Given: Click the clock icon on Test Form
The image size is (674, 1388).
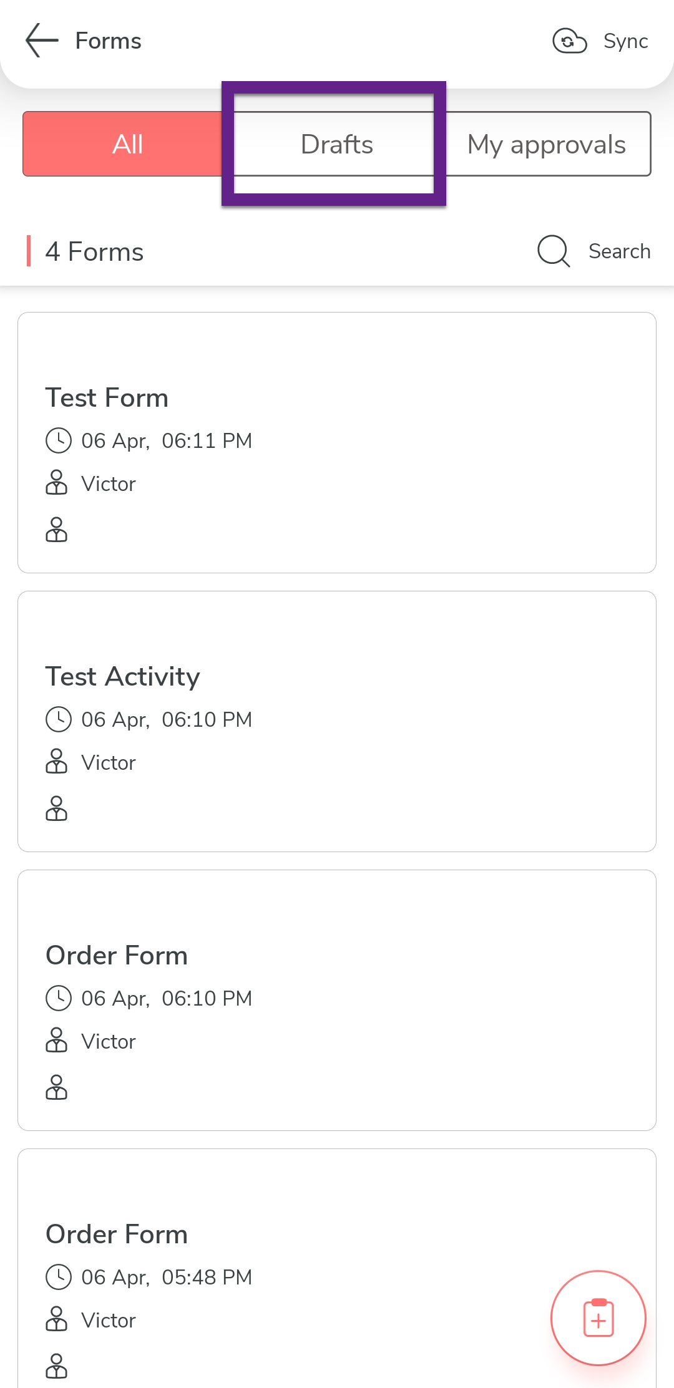Looking at the screenshot, I should pyautogui.click(x=59, y=440).
